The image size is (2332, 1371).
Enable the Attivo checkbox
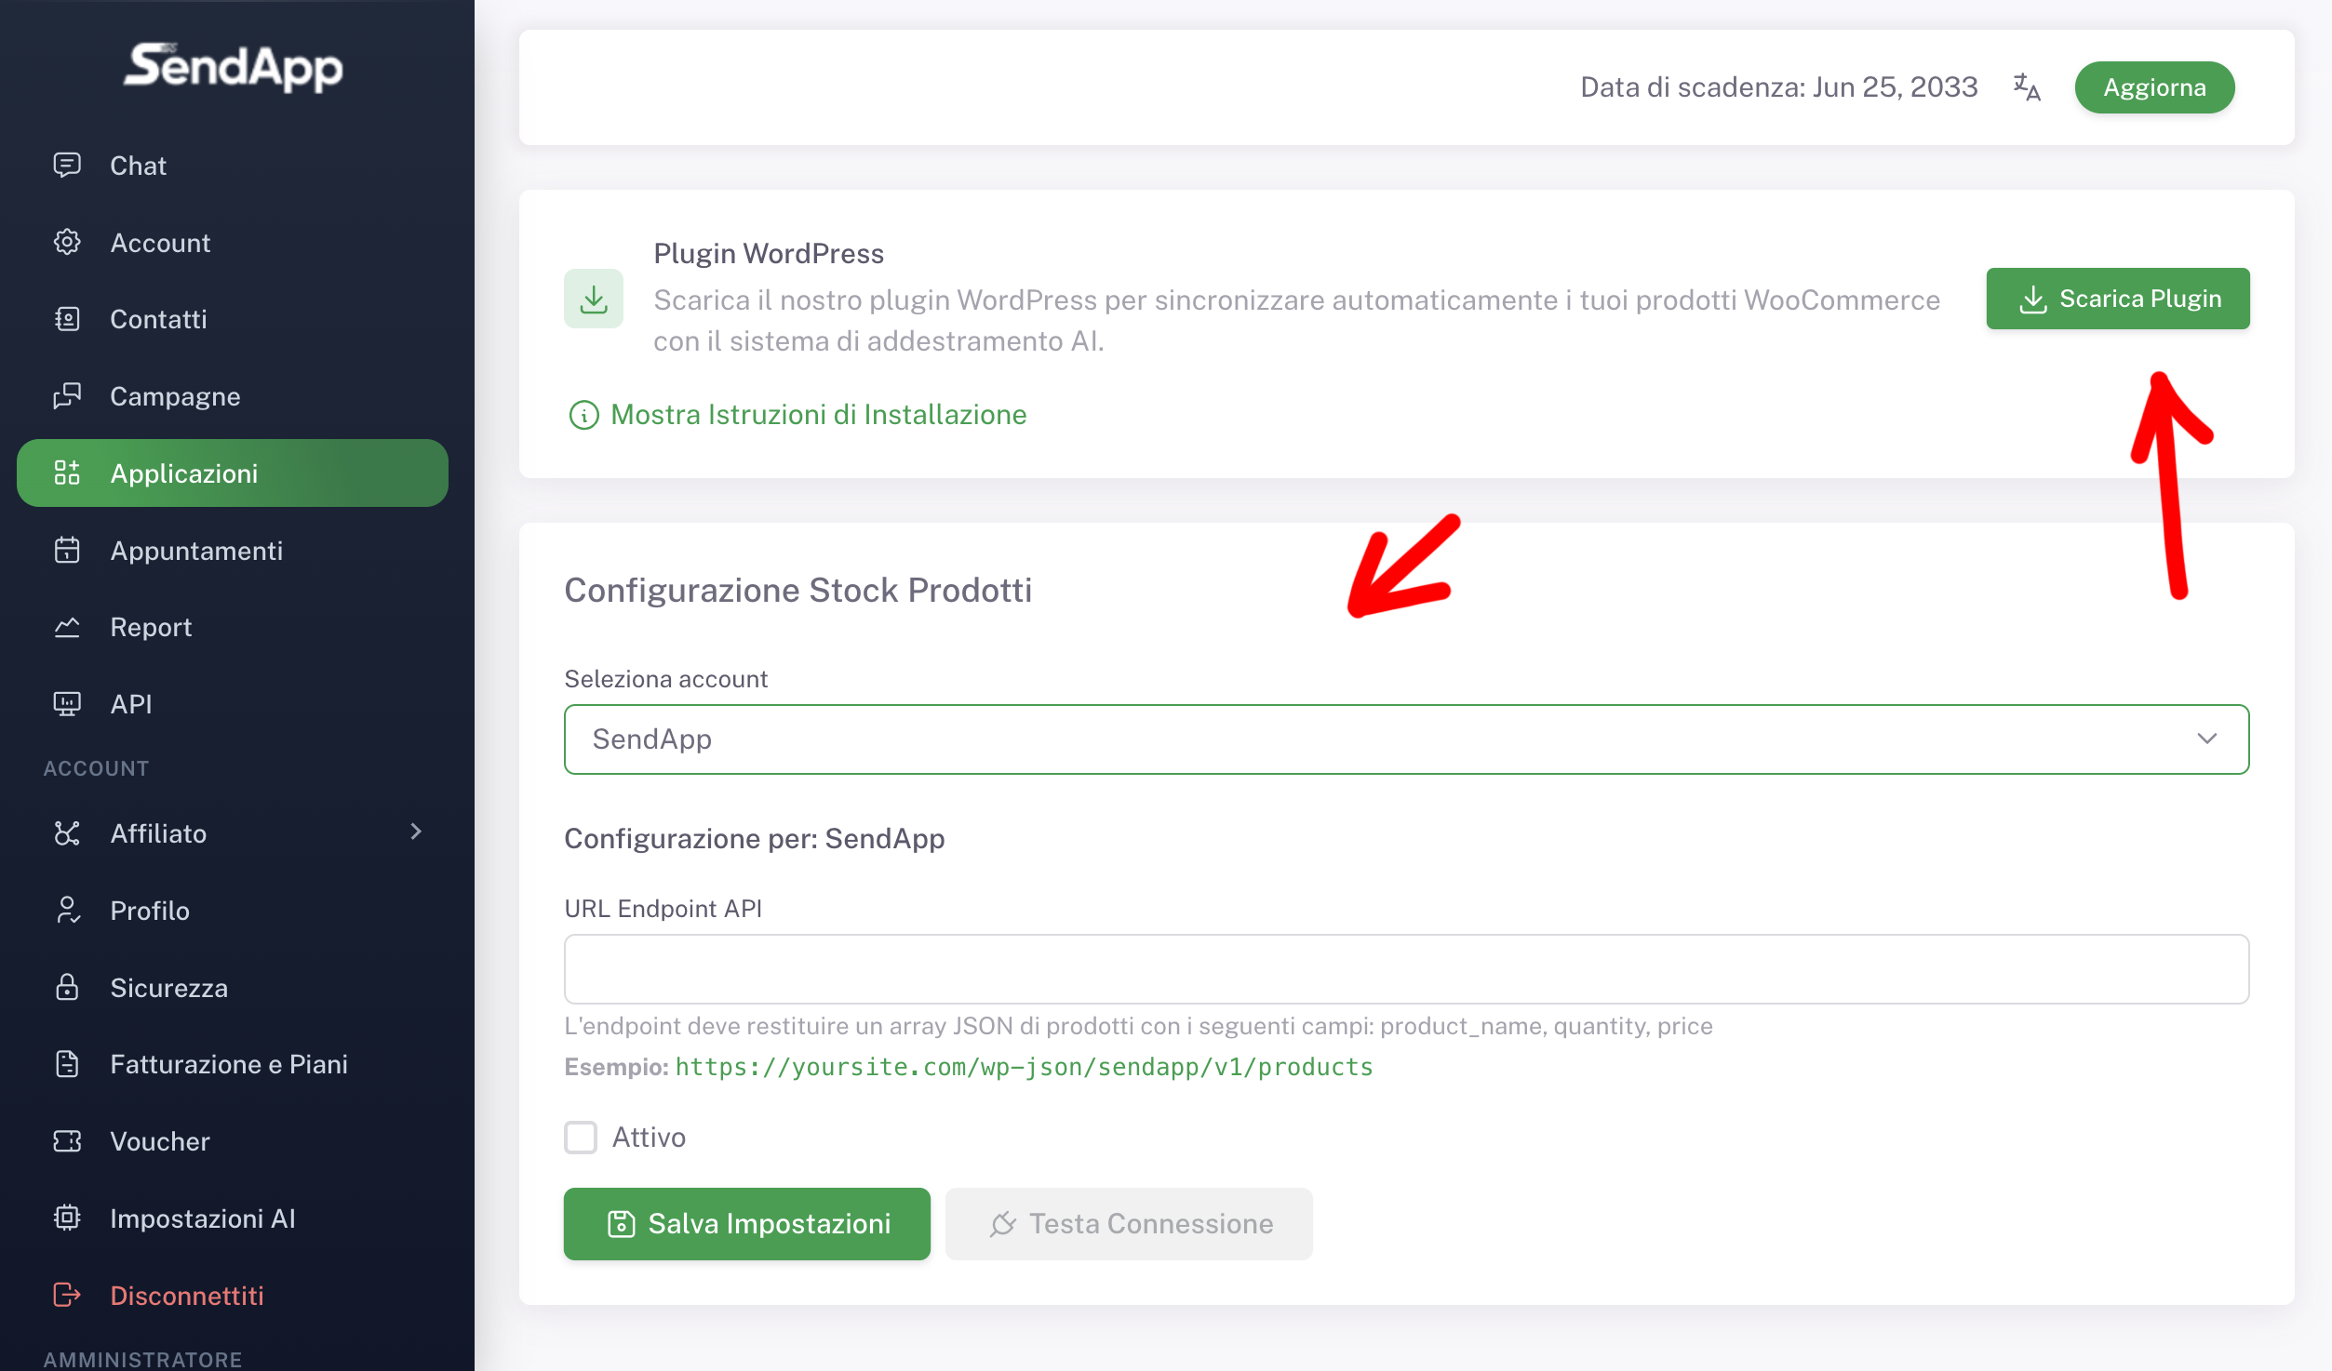[x=581, y=1137]
